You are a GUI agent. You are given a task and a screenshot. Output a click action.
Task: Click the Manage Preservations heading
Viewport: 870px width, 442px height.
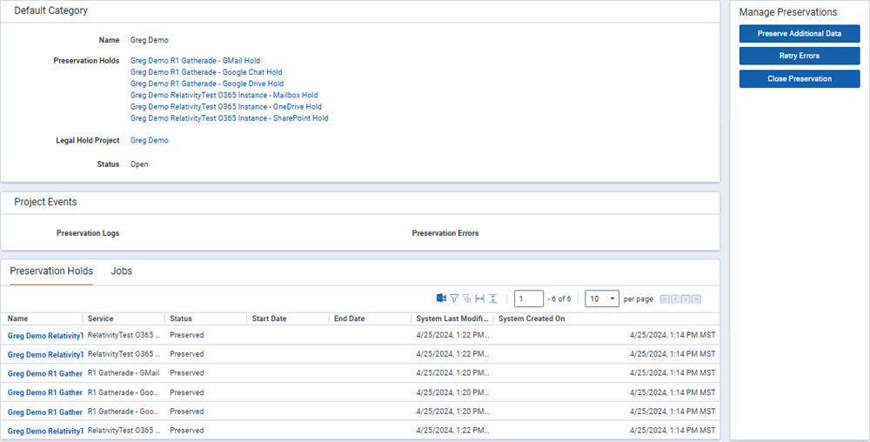point(788,12)
